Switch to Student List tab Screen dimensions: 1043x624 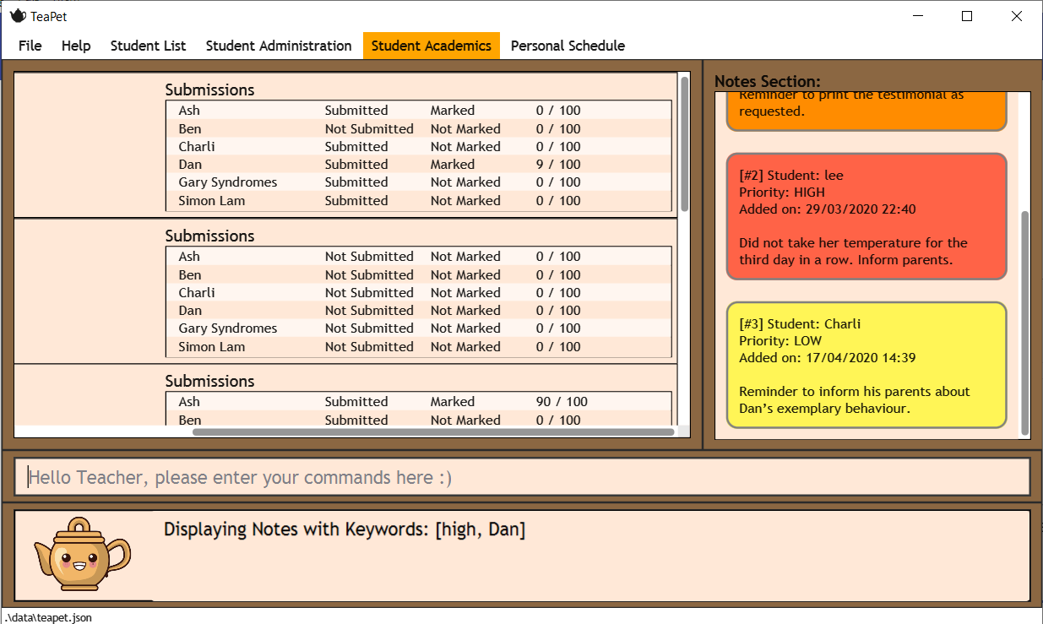click(x=148, y=46)
